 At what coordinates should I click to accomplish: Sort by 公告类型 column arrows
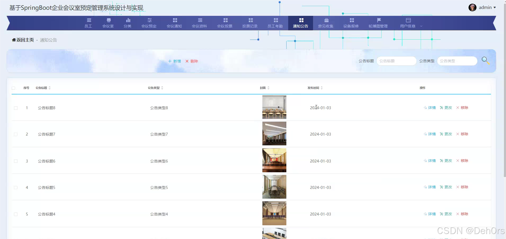(162, 88)
